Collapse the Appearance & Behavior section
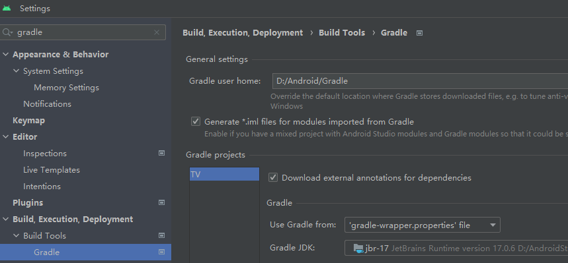The image size is (568, 263). pyautogui.click(x=5, y=55)
